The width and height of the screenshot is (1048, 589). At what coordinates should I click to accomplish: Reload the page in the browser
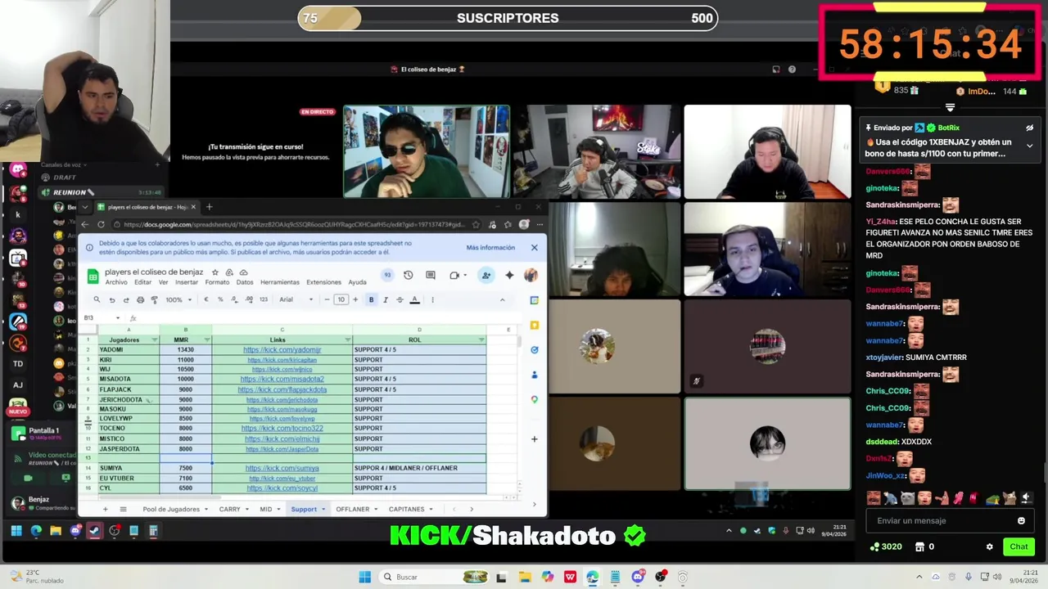tap(101, 224)
